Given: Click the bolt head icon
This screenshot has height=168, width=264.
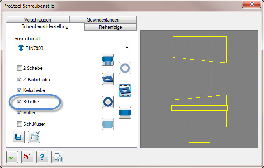Looking at the screenshot, I should (108, 60).
